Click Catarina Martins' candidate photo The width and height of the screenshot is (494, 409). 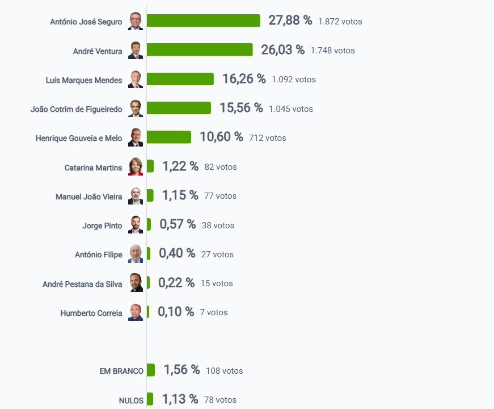[x=136, y=166]
